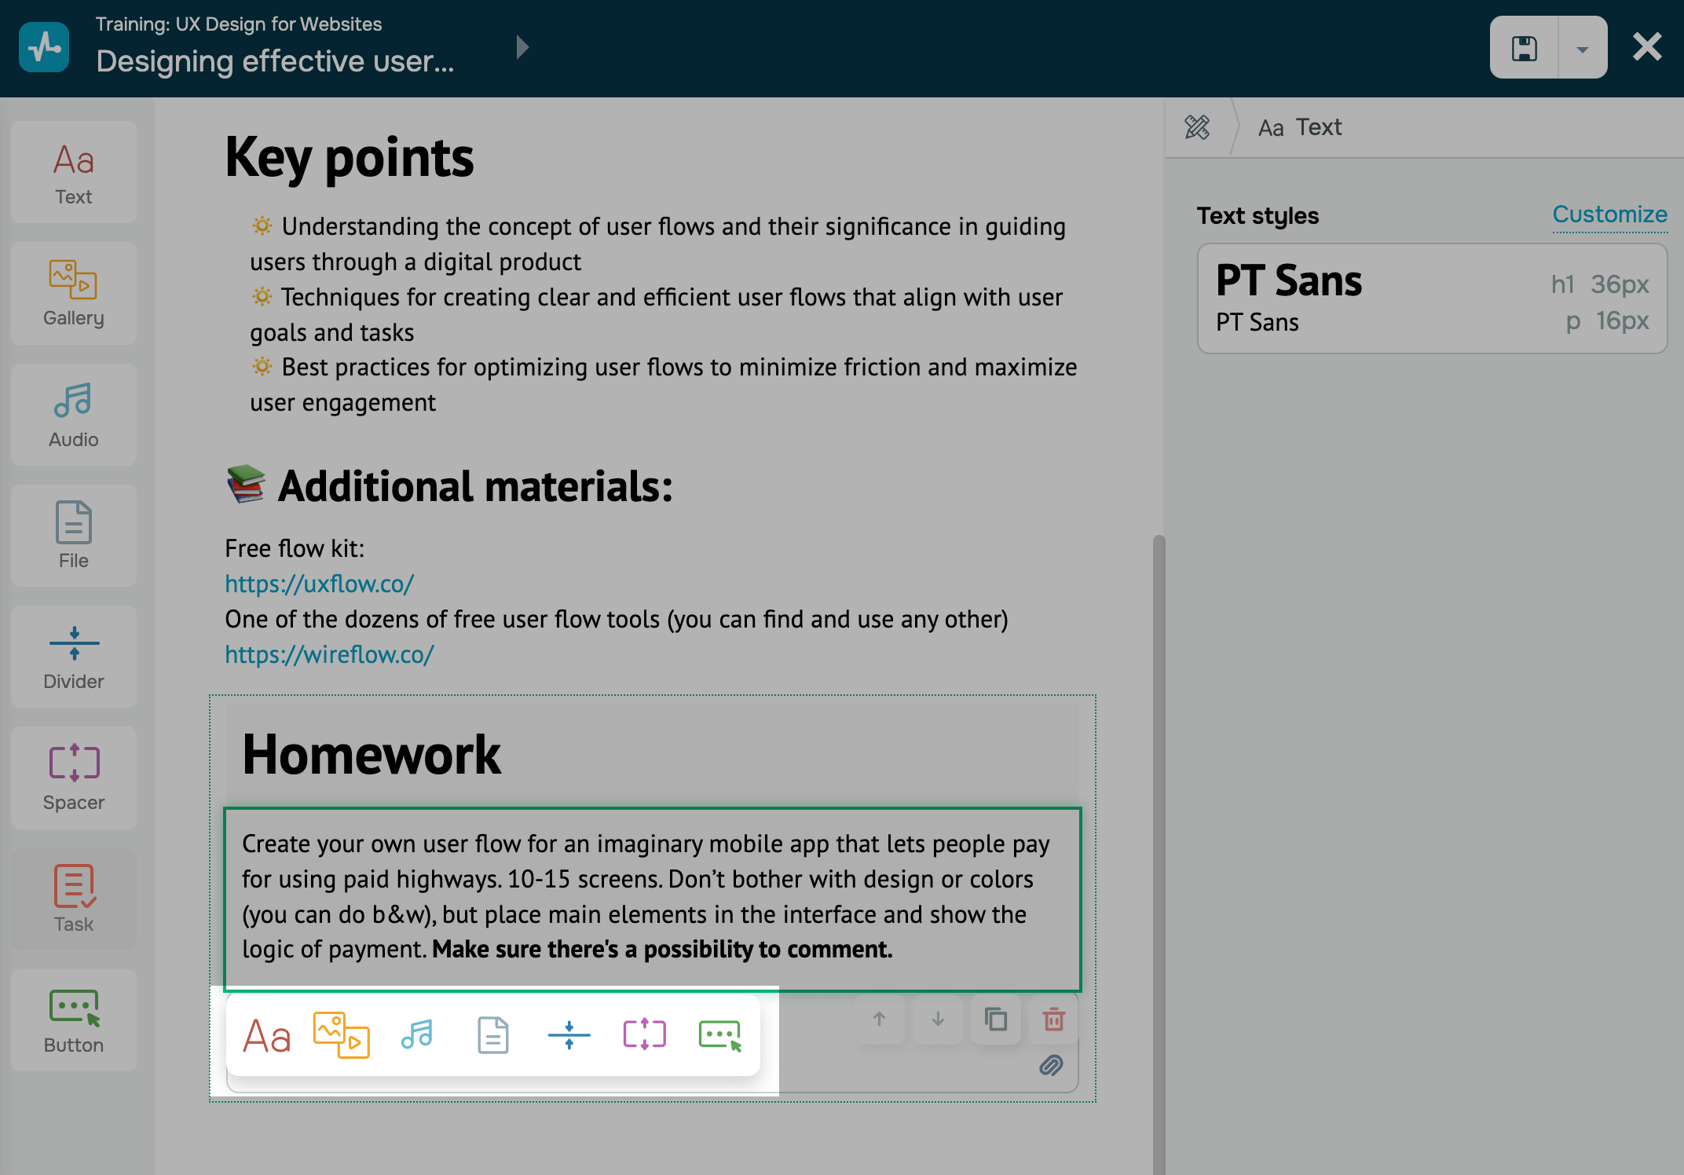Click the paperclip attachment icon
1684x1175 pixels.
click(x=1051, y=1065)
